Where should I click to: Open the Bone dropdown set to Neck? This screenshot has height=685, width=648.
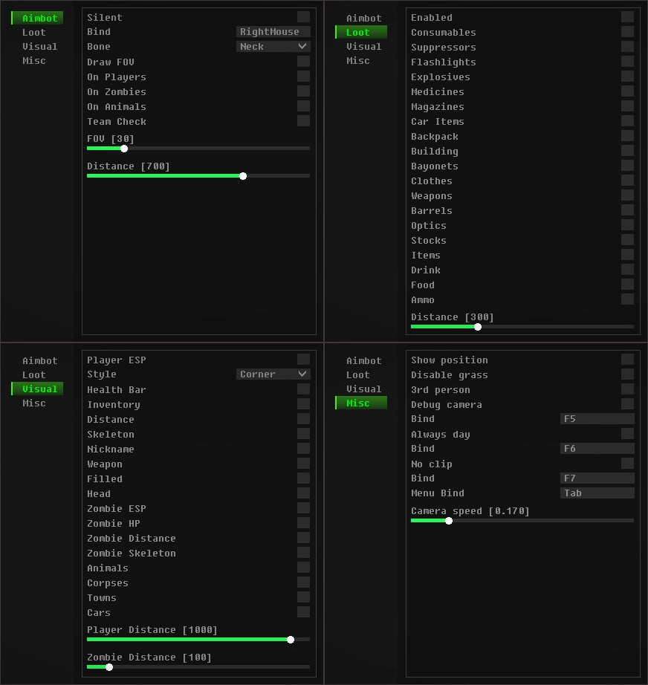pyautogui.click(x=273, y=46)
